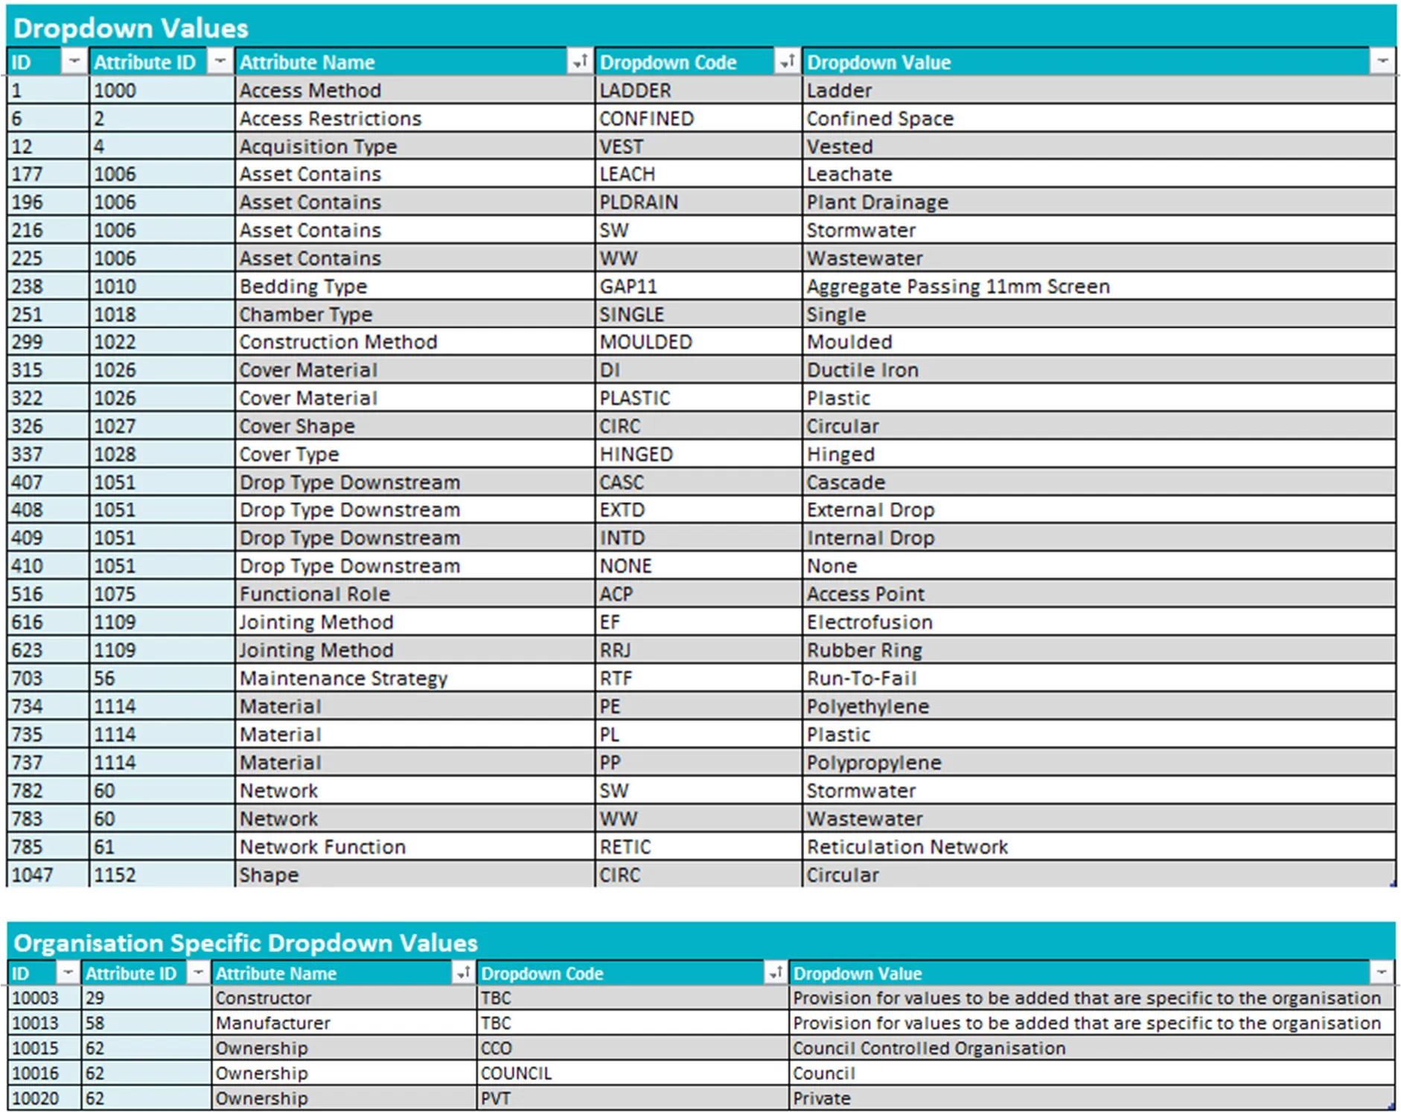Click the Bedding Type attribute name cell
Screen dimensions: 1401x1112
click(x=414, y=287)
